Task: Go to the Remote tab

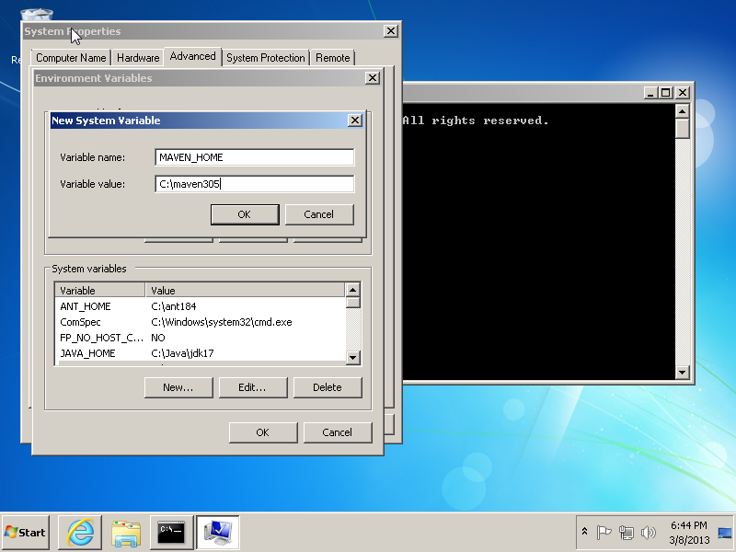Action: (x=333, y=58)
